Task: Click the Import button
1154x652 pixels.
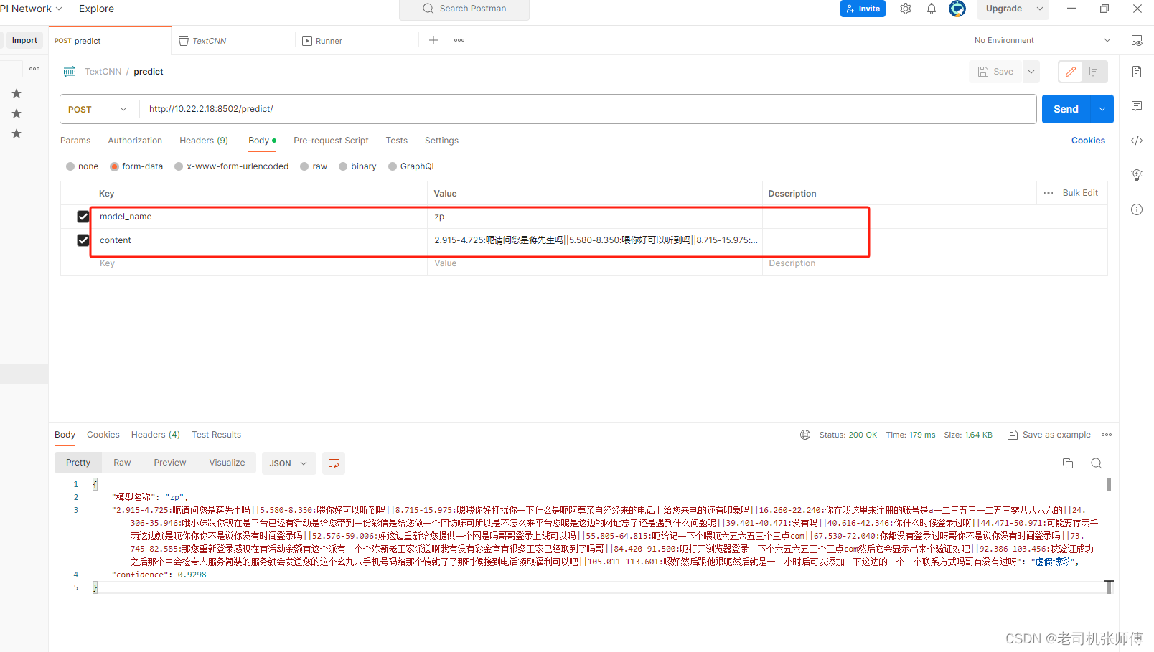Action: click(x=24, y=40)
